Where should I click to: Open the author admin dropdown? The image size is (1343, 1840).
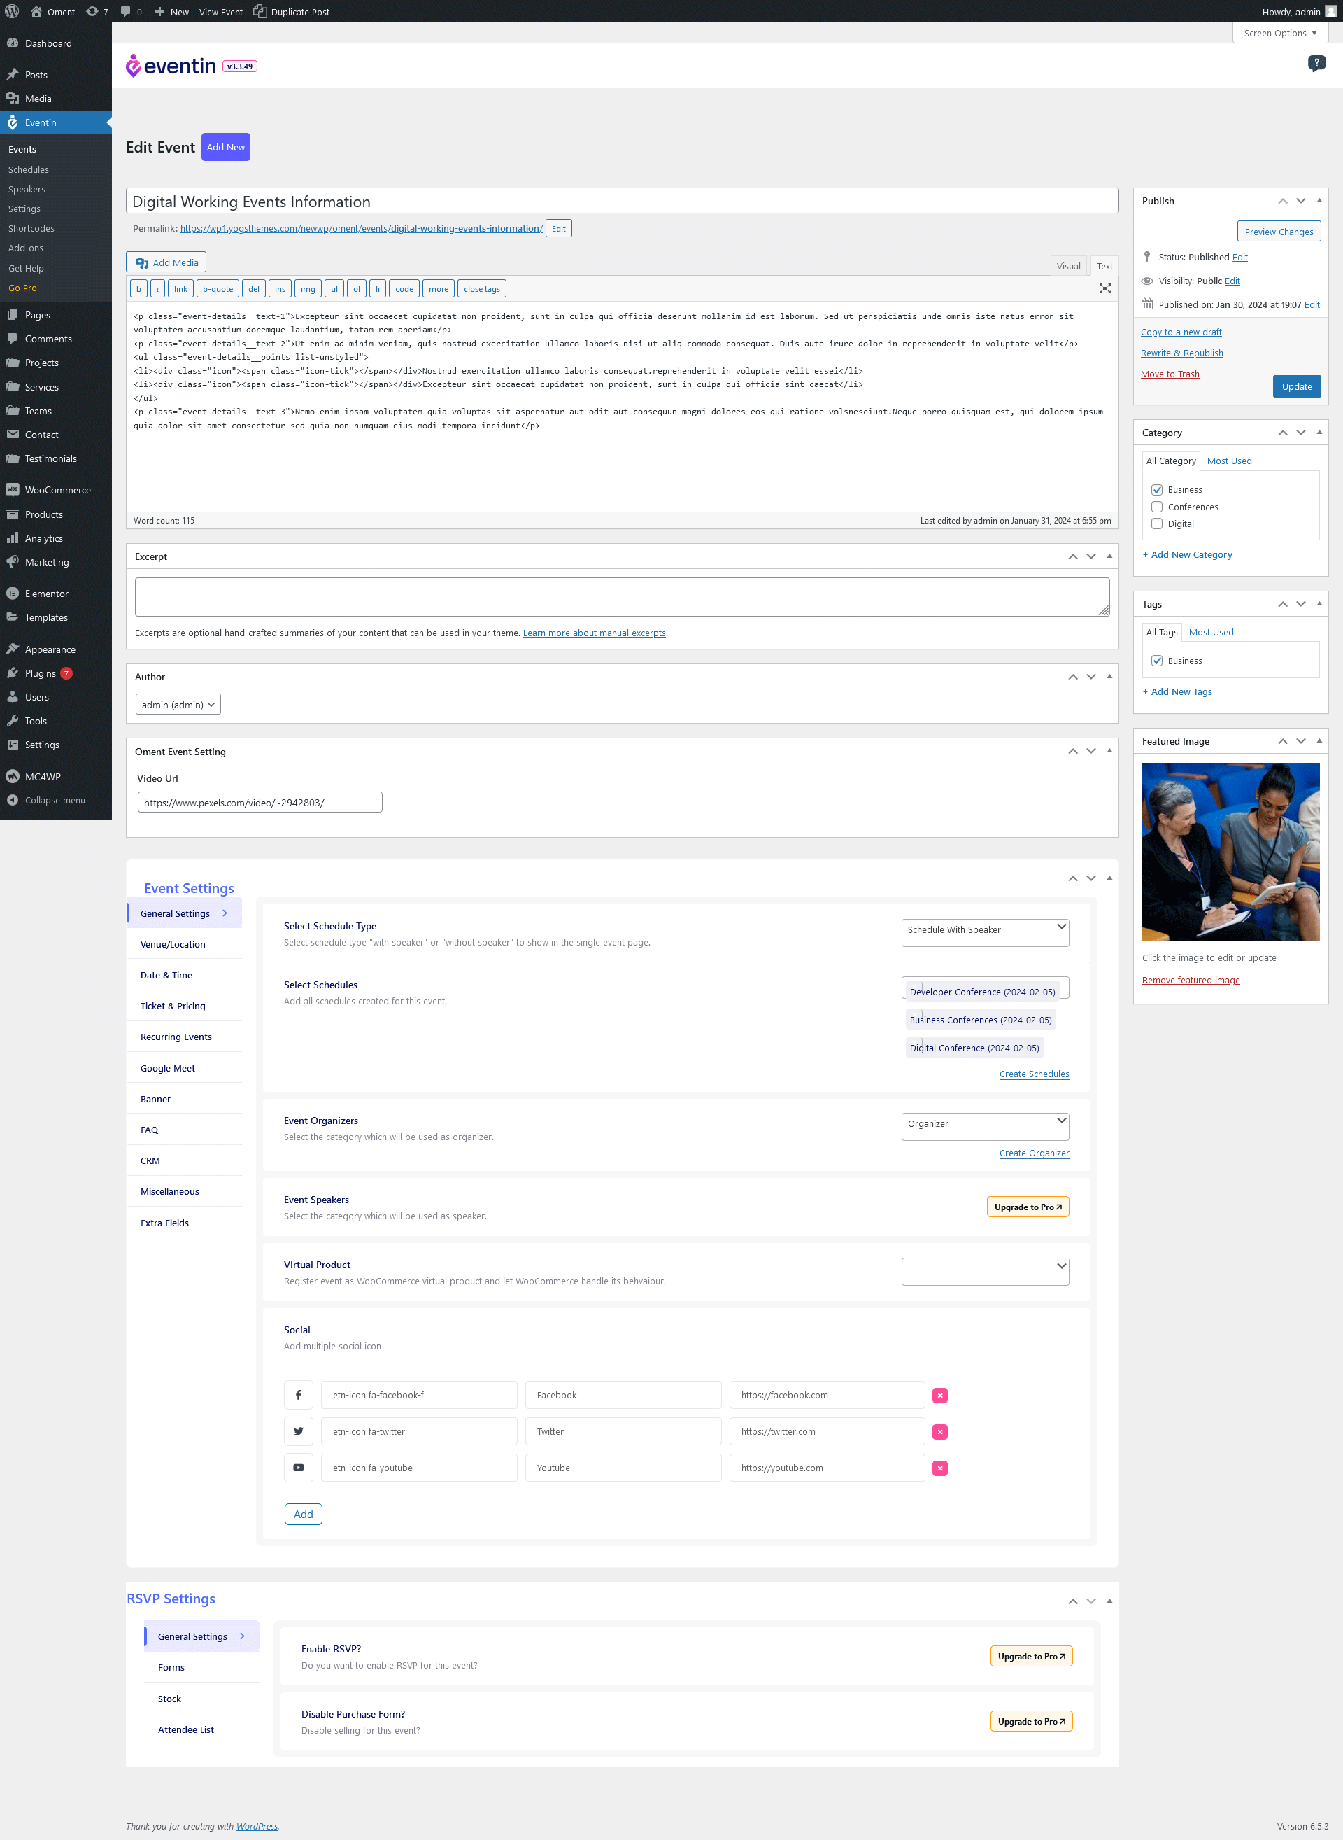[178, 705]
